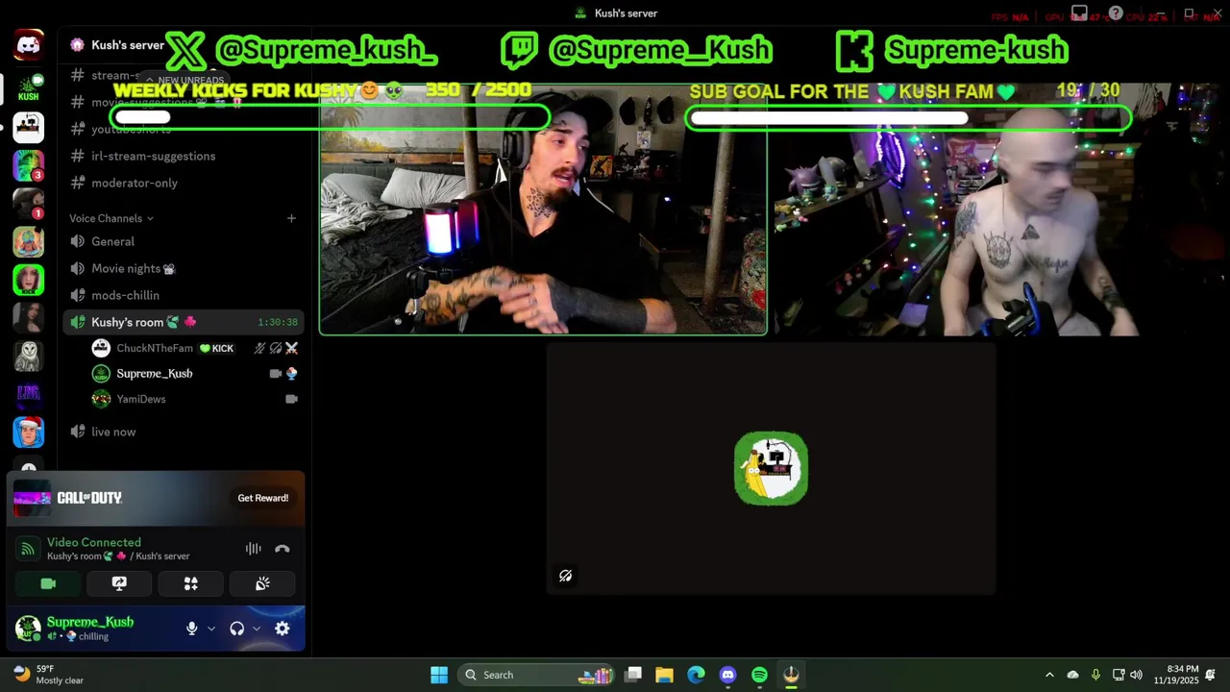
Task: Open server icon with badge 3
Action: [28, 165]
